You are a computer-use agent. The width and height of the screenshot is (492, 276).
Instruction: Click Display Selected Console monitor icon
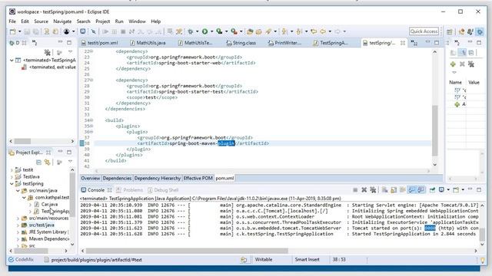[441, 190]
